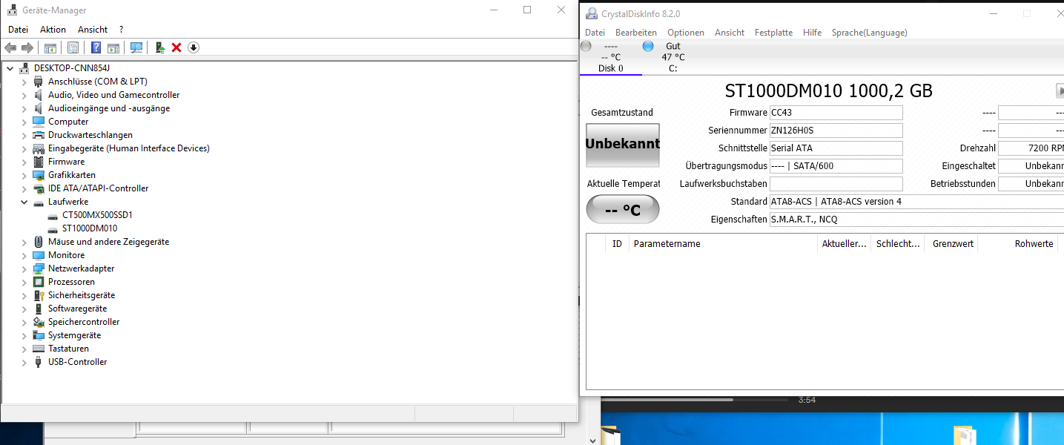
Task: Open the Properties toolbar icon in Geräte-Manager
Action: [73, 47]
